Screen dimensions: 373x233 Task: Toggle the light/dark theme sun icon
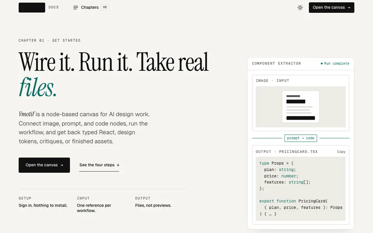click(x=300, y=8)
